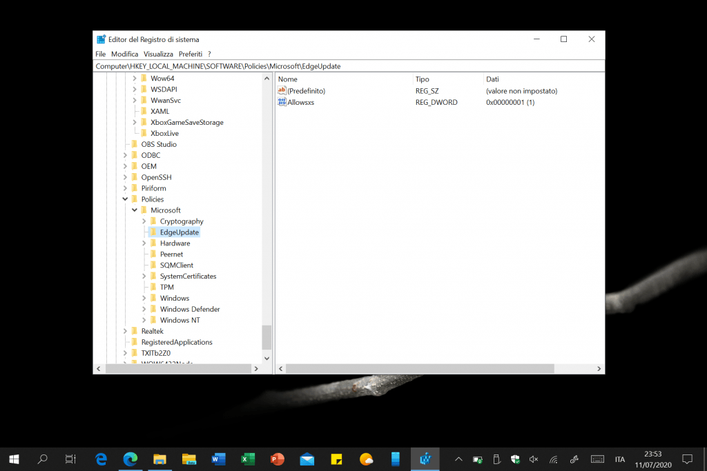Open PowerPoint from the taskbar

pos(278,459)
